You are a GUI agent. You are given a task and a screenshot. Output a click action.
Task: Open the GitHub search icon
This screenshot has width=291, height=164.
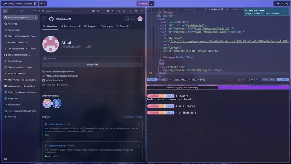pyautogui.click(x=128, y=19)
